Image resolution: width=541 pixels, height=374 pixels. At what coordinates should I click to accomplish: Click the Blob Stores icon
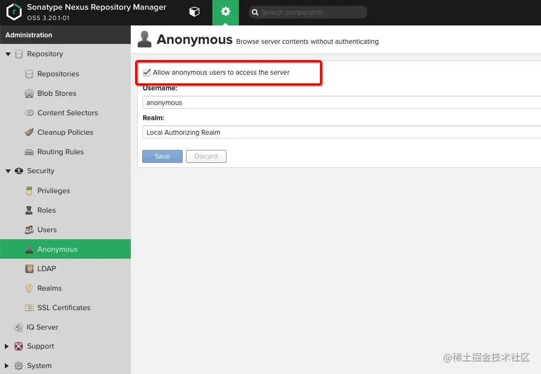click(x=29, y=93)
